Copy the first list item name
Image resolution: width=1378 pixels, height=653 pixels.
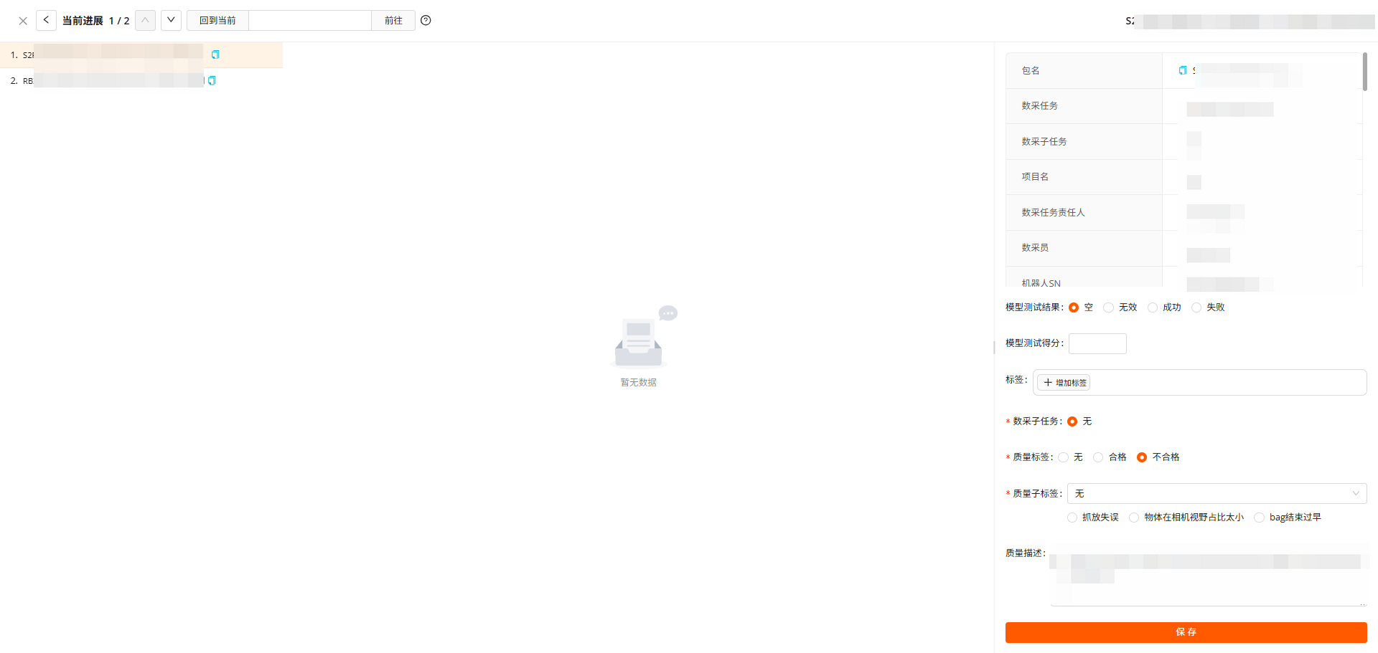coord(215,54)
